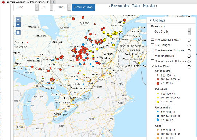Image resolution: width=197 pixels, height=140 pixels.
Task: Zoom out the map with minus button
Action: 18,24
